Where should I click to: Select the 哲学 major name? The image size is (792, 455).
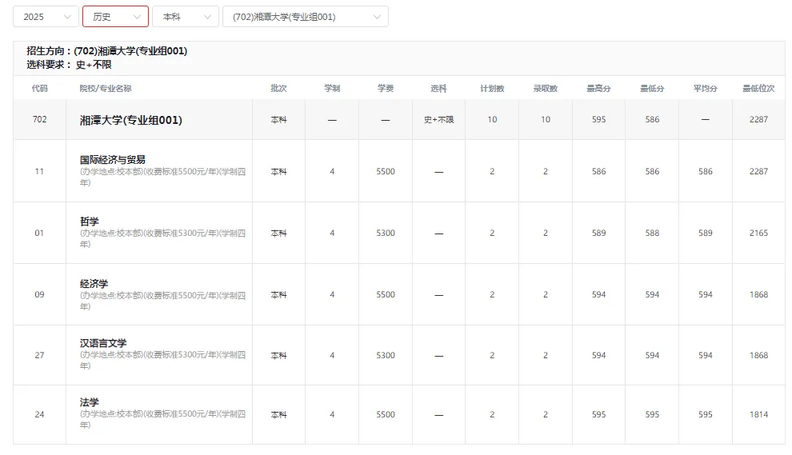click(90, 222)
